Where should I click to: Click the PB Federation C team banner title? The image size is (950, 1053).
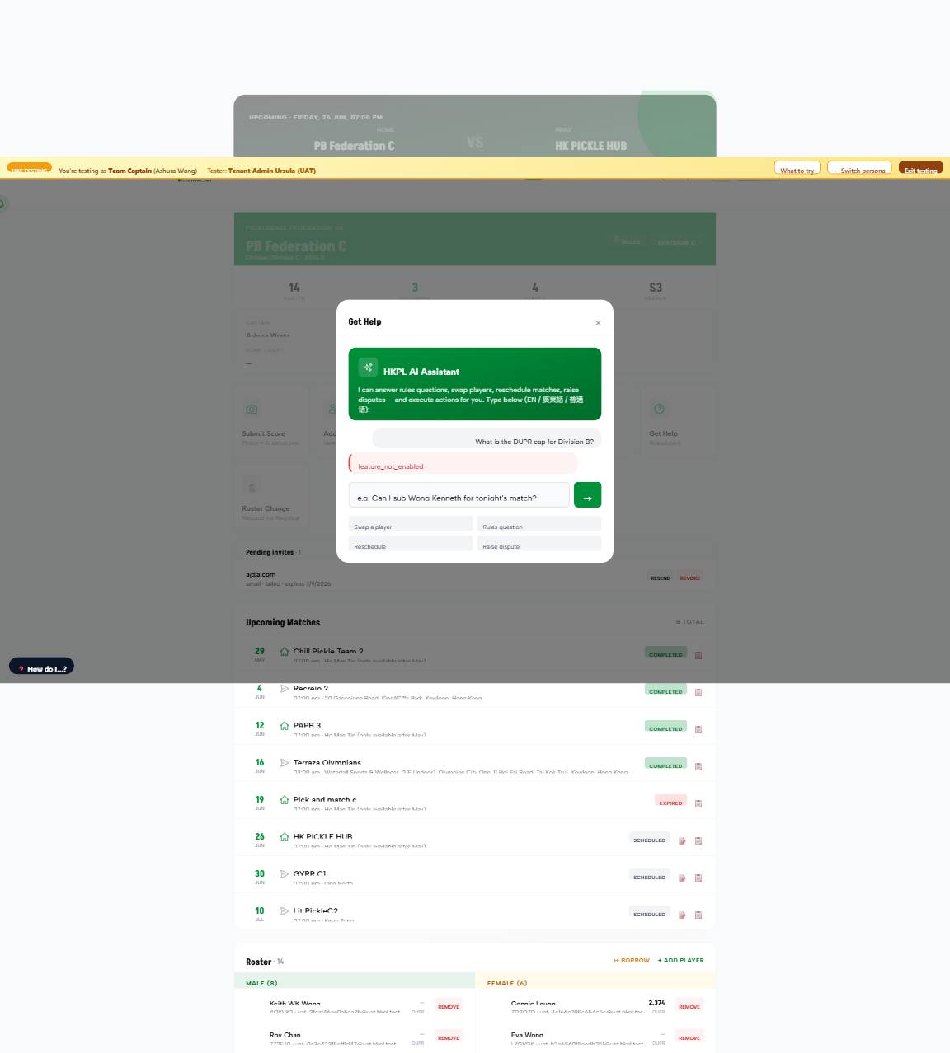pos(296,246)
